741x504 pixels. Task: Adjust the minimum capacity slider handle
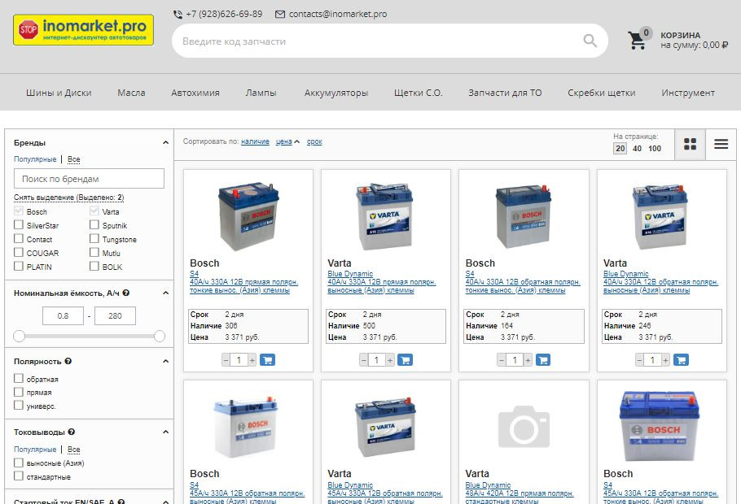[19, 336]
